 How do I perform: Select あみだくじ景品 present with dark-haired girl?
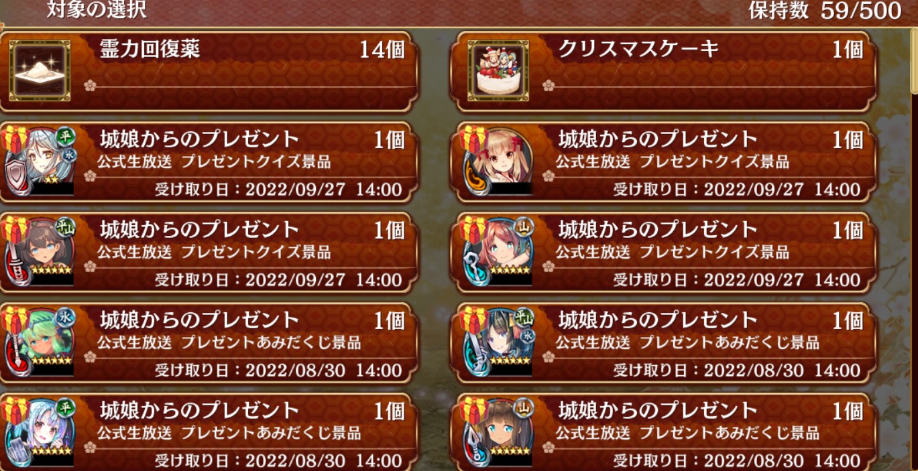(x=667, y=342)
